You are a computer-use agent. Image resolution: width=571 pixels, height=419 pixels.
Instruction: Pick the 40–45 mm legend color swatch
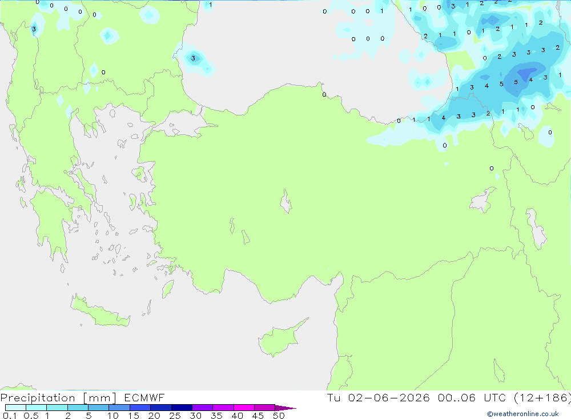[x=244, y=408]
